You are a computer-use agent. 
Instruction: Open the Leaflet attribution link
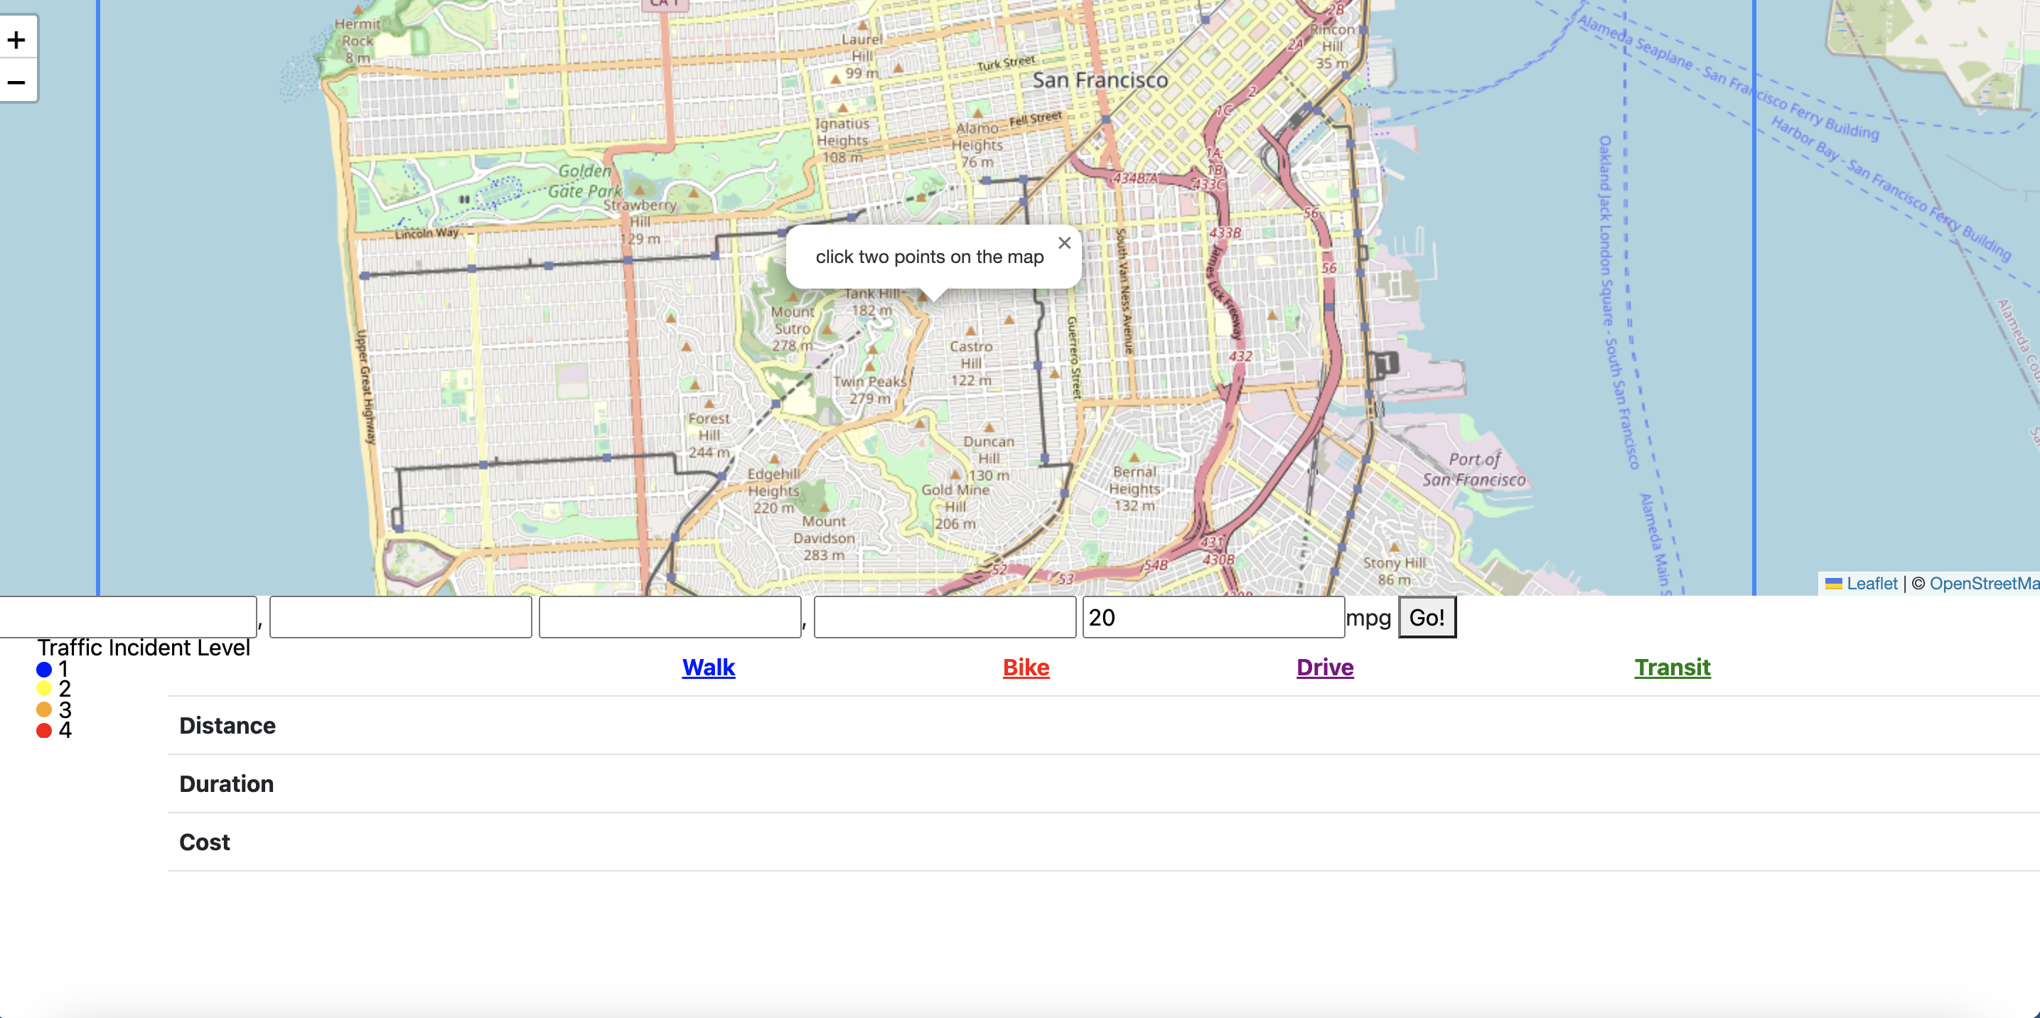click(x=1872, y=584)
